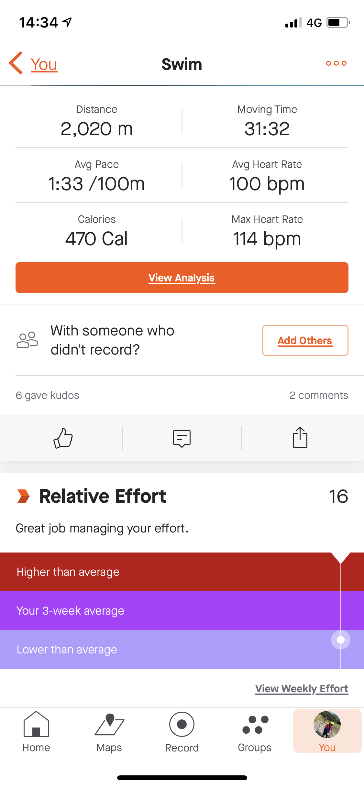Screen dimensions: 364x788
Task: Tap the relative effort marker dot
Action: pos(340,640)
